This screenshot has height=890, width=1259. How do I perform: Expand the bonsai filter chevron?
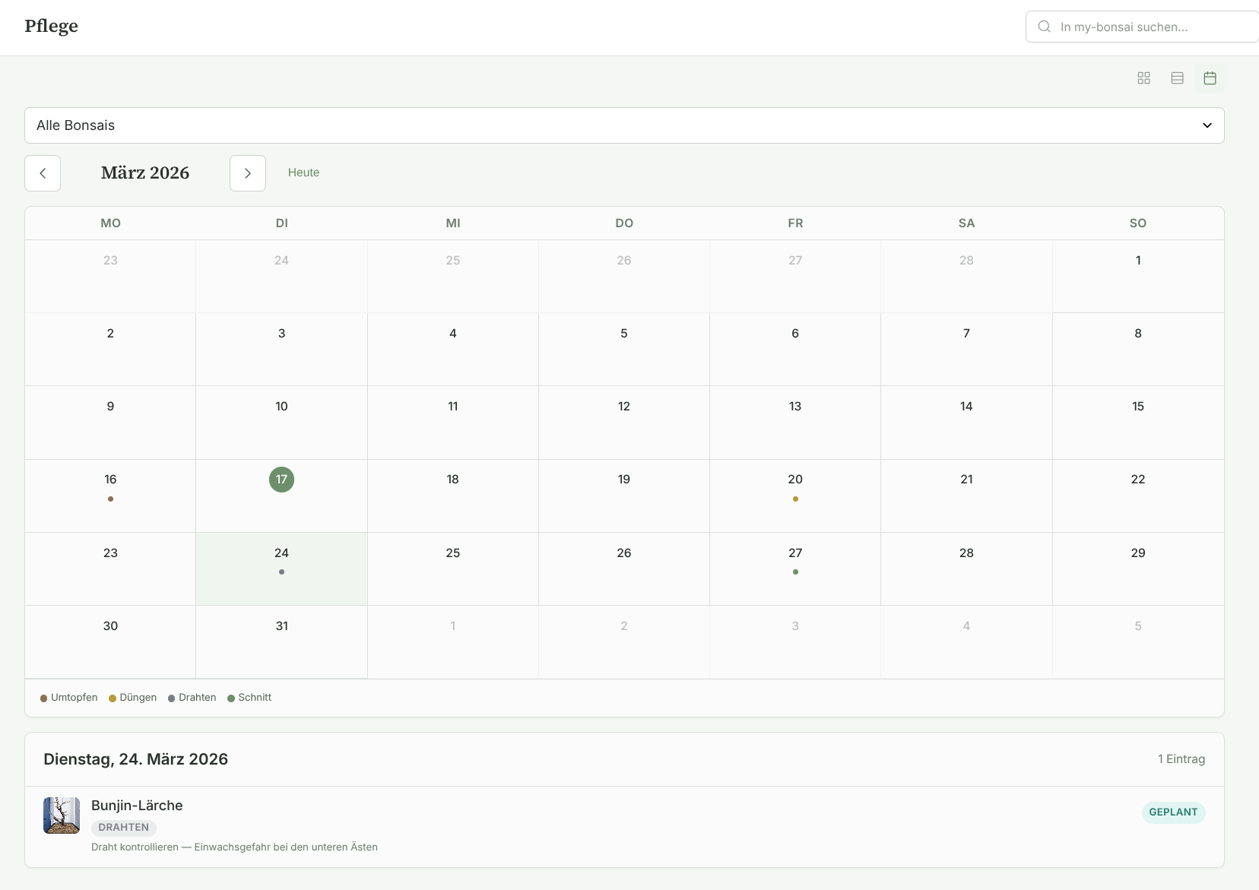1207,125
